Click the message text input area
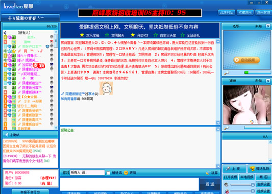 pyautogui.click(x=130, y=184)
